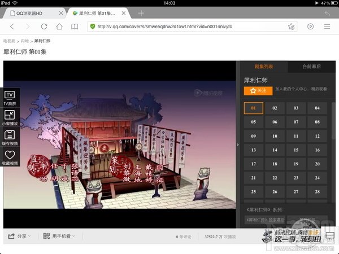Open the bookmarks book icon
The width and height of the screenshot is (339, 254).
[x=75, y=27]
